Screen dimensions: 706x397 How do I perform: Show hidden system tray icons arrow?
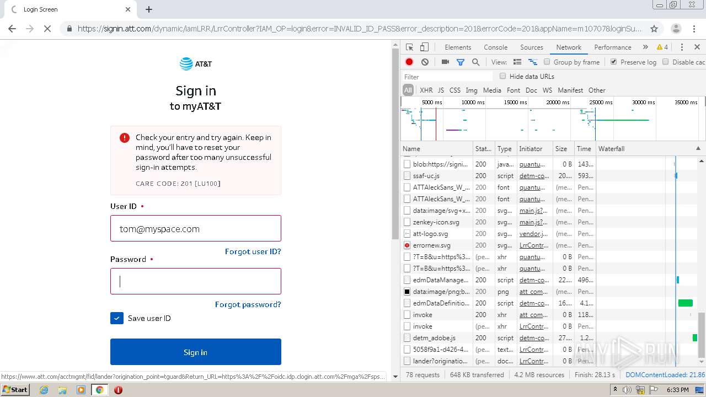[x=616, y=390]
